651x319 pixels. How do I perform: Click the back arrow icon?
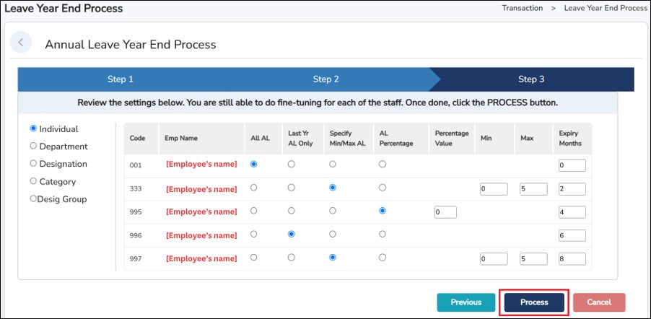[x=21, y=43]
